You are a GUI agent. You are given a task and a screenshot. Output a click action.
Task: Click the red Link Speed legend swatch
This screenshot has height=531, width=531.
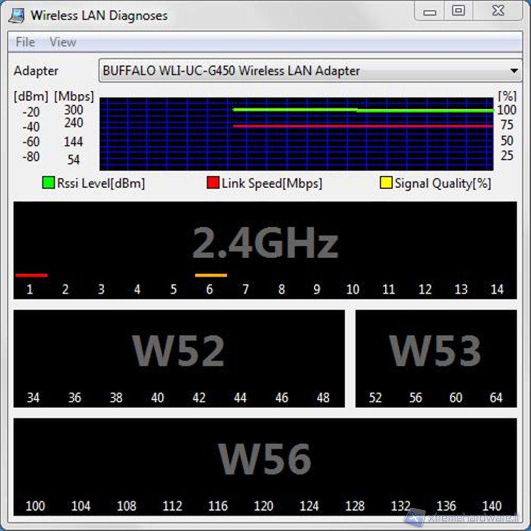tap(213, 183)
